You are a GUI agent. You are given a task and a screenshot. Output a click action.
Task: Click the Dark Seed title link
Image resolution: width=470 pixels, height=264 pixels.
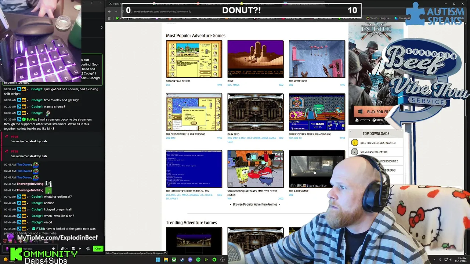pos(233,134)
